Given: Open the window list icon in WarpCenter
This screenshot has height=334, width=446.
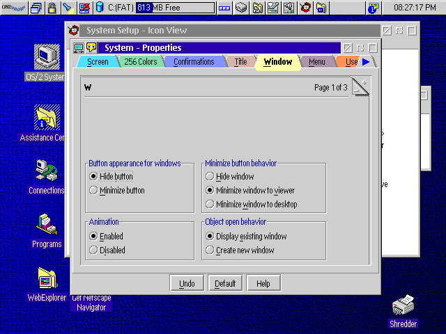Looking at the screenshot, I should pos(36,8).
